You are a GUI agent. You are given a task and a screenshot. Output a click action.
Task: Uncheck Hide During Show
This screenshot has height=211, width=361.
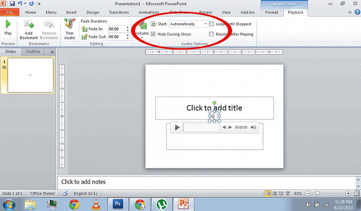[x=153, y=34]
